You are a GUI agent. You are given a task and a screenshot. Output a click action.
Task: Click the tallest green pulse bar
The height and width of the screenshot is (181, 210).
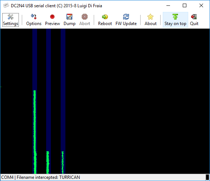[x=35, y=132]
